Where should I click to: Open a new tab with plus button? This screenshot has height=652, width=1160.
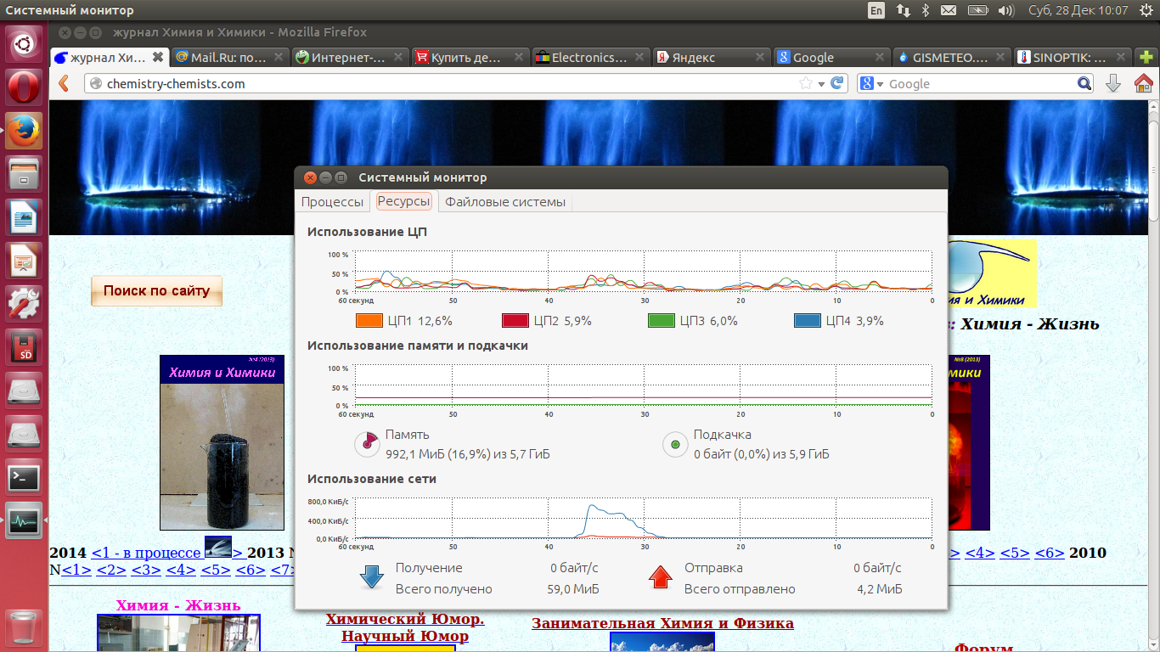1146,58
